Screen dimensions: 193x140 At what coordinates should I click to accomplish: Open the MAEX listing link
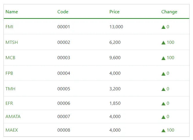[12, 130]
